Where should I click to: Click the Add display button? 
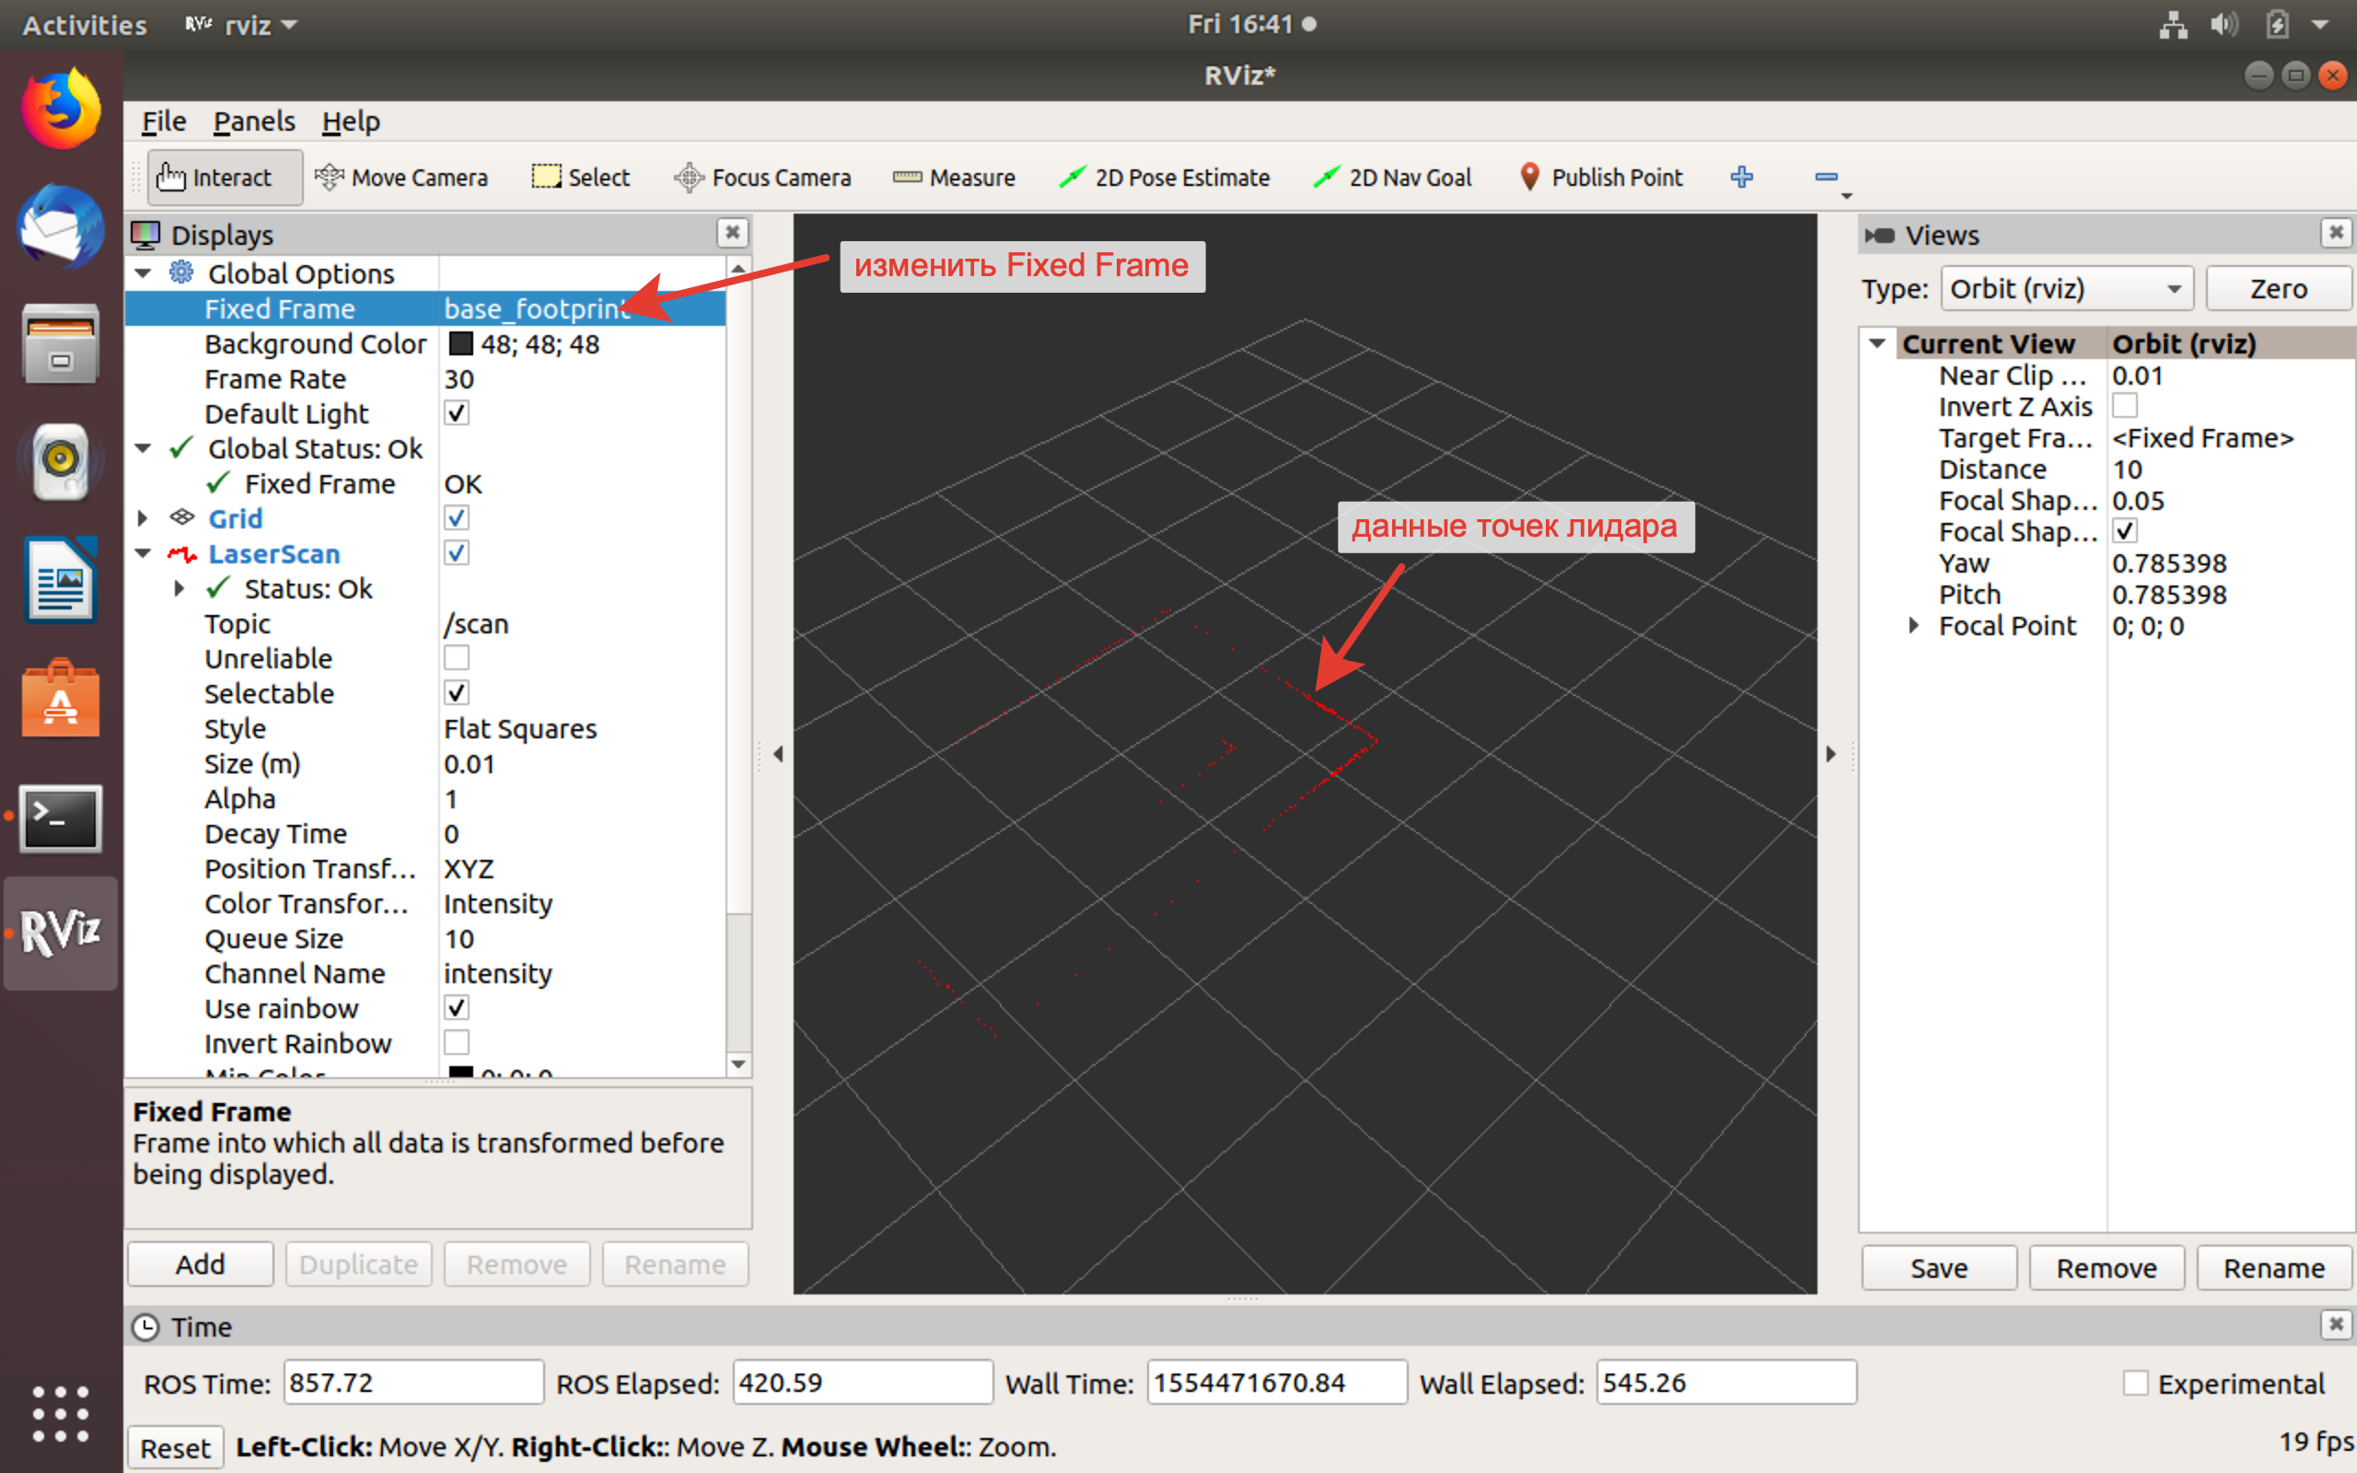[x=200, y=1263]
